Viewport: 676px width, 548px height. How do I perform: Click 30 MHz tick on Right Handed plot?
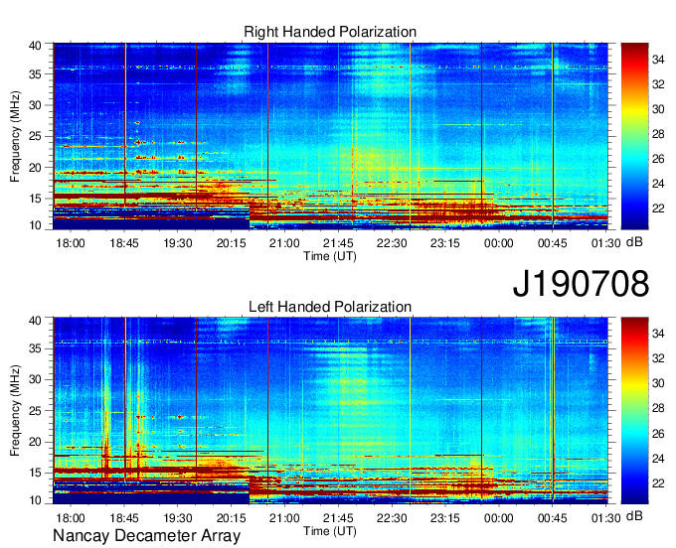[35, 105]
